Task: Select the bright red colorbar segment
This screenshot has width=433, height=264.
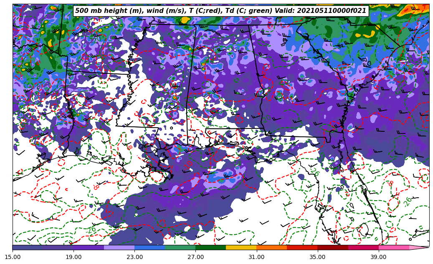Action: [302, 247]
